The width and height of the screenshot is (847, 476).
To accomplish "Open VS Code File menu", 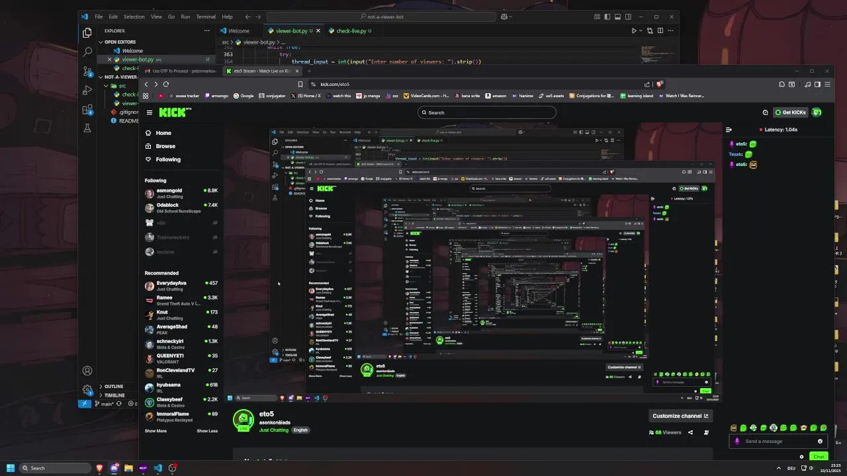I will (98, 17).
